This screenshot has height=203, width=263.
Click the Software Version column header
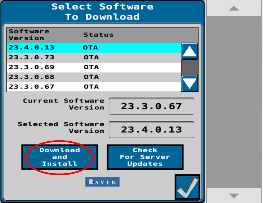pyautogui.click(x=29, y=35)
